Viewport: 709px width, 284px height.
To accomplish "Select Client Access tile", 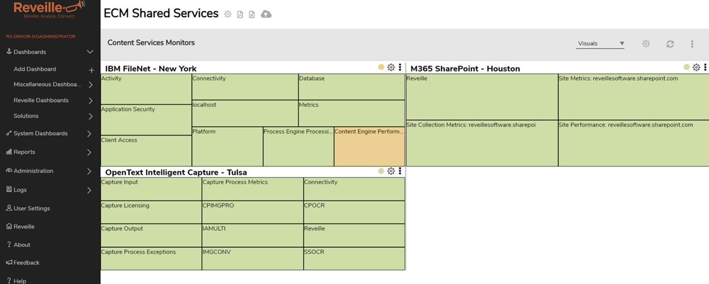I will 146,151.
